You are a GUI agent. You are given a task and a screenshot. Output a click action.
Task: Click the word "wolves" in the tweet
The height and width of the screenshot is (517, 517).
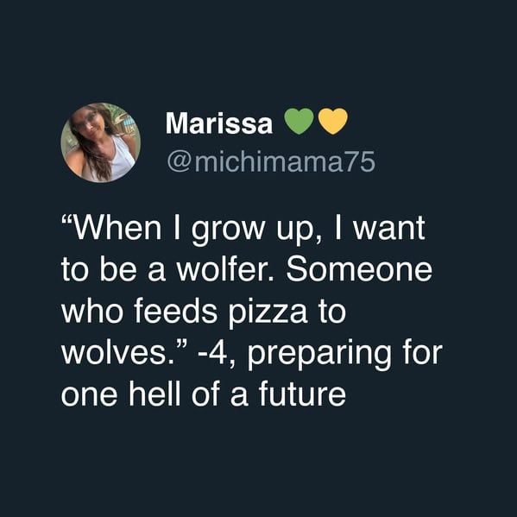point(116,354)
